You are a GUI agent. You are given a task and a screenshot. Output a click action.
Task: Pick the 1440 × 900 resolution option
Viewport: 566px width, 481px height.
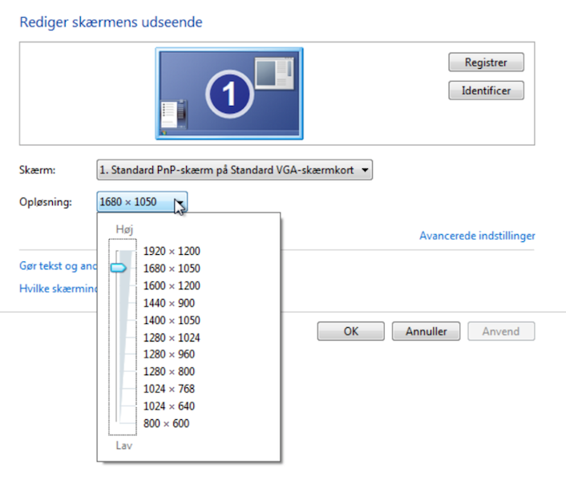pos(169,303)
